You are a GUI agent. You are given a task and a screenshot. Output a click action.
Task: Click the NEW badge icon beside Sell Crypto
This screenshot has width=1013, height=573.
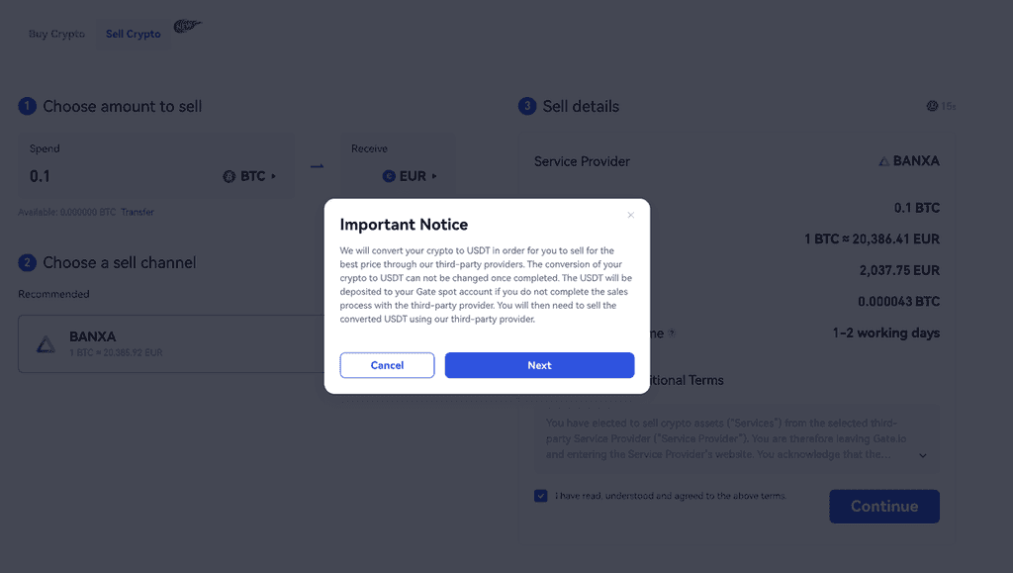(x=187, y=27)
